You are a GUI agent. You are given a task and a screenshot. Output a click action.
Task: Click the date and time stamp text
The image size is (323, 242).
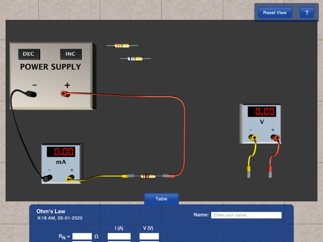tap(60, 218)
